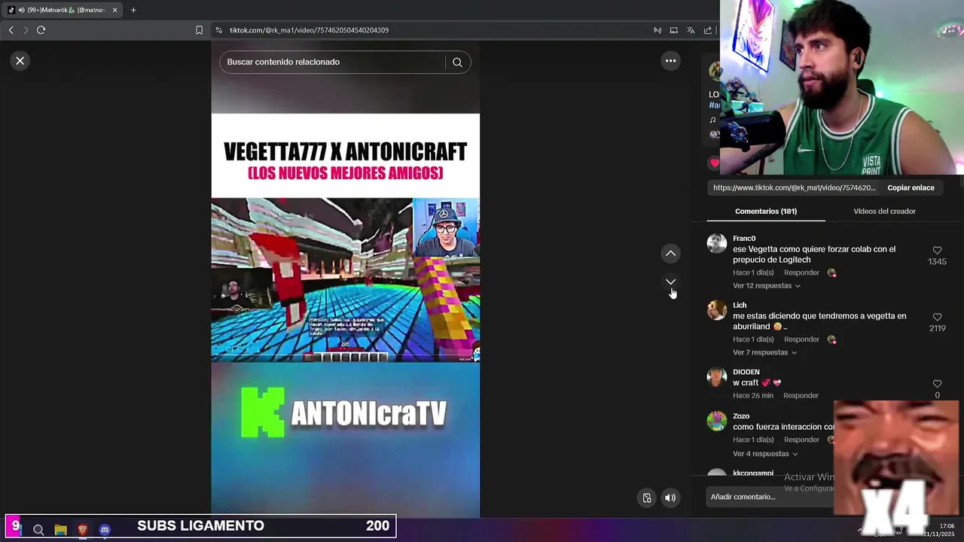The image size is (964, 542).
Task: Click the share icon in address bar
Action: click(708, 30)
